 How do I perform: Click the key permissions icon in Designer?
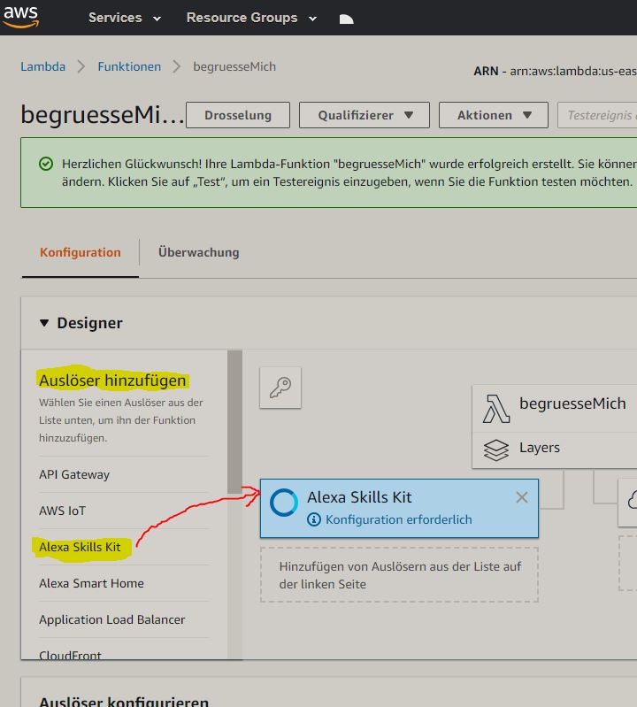(x=280, y=388)
